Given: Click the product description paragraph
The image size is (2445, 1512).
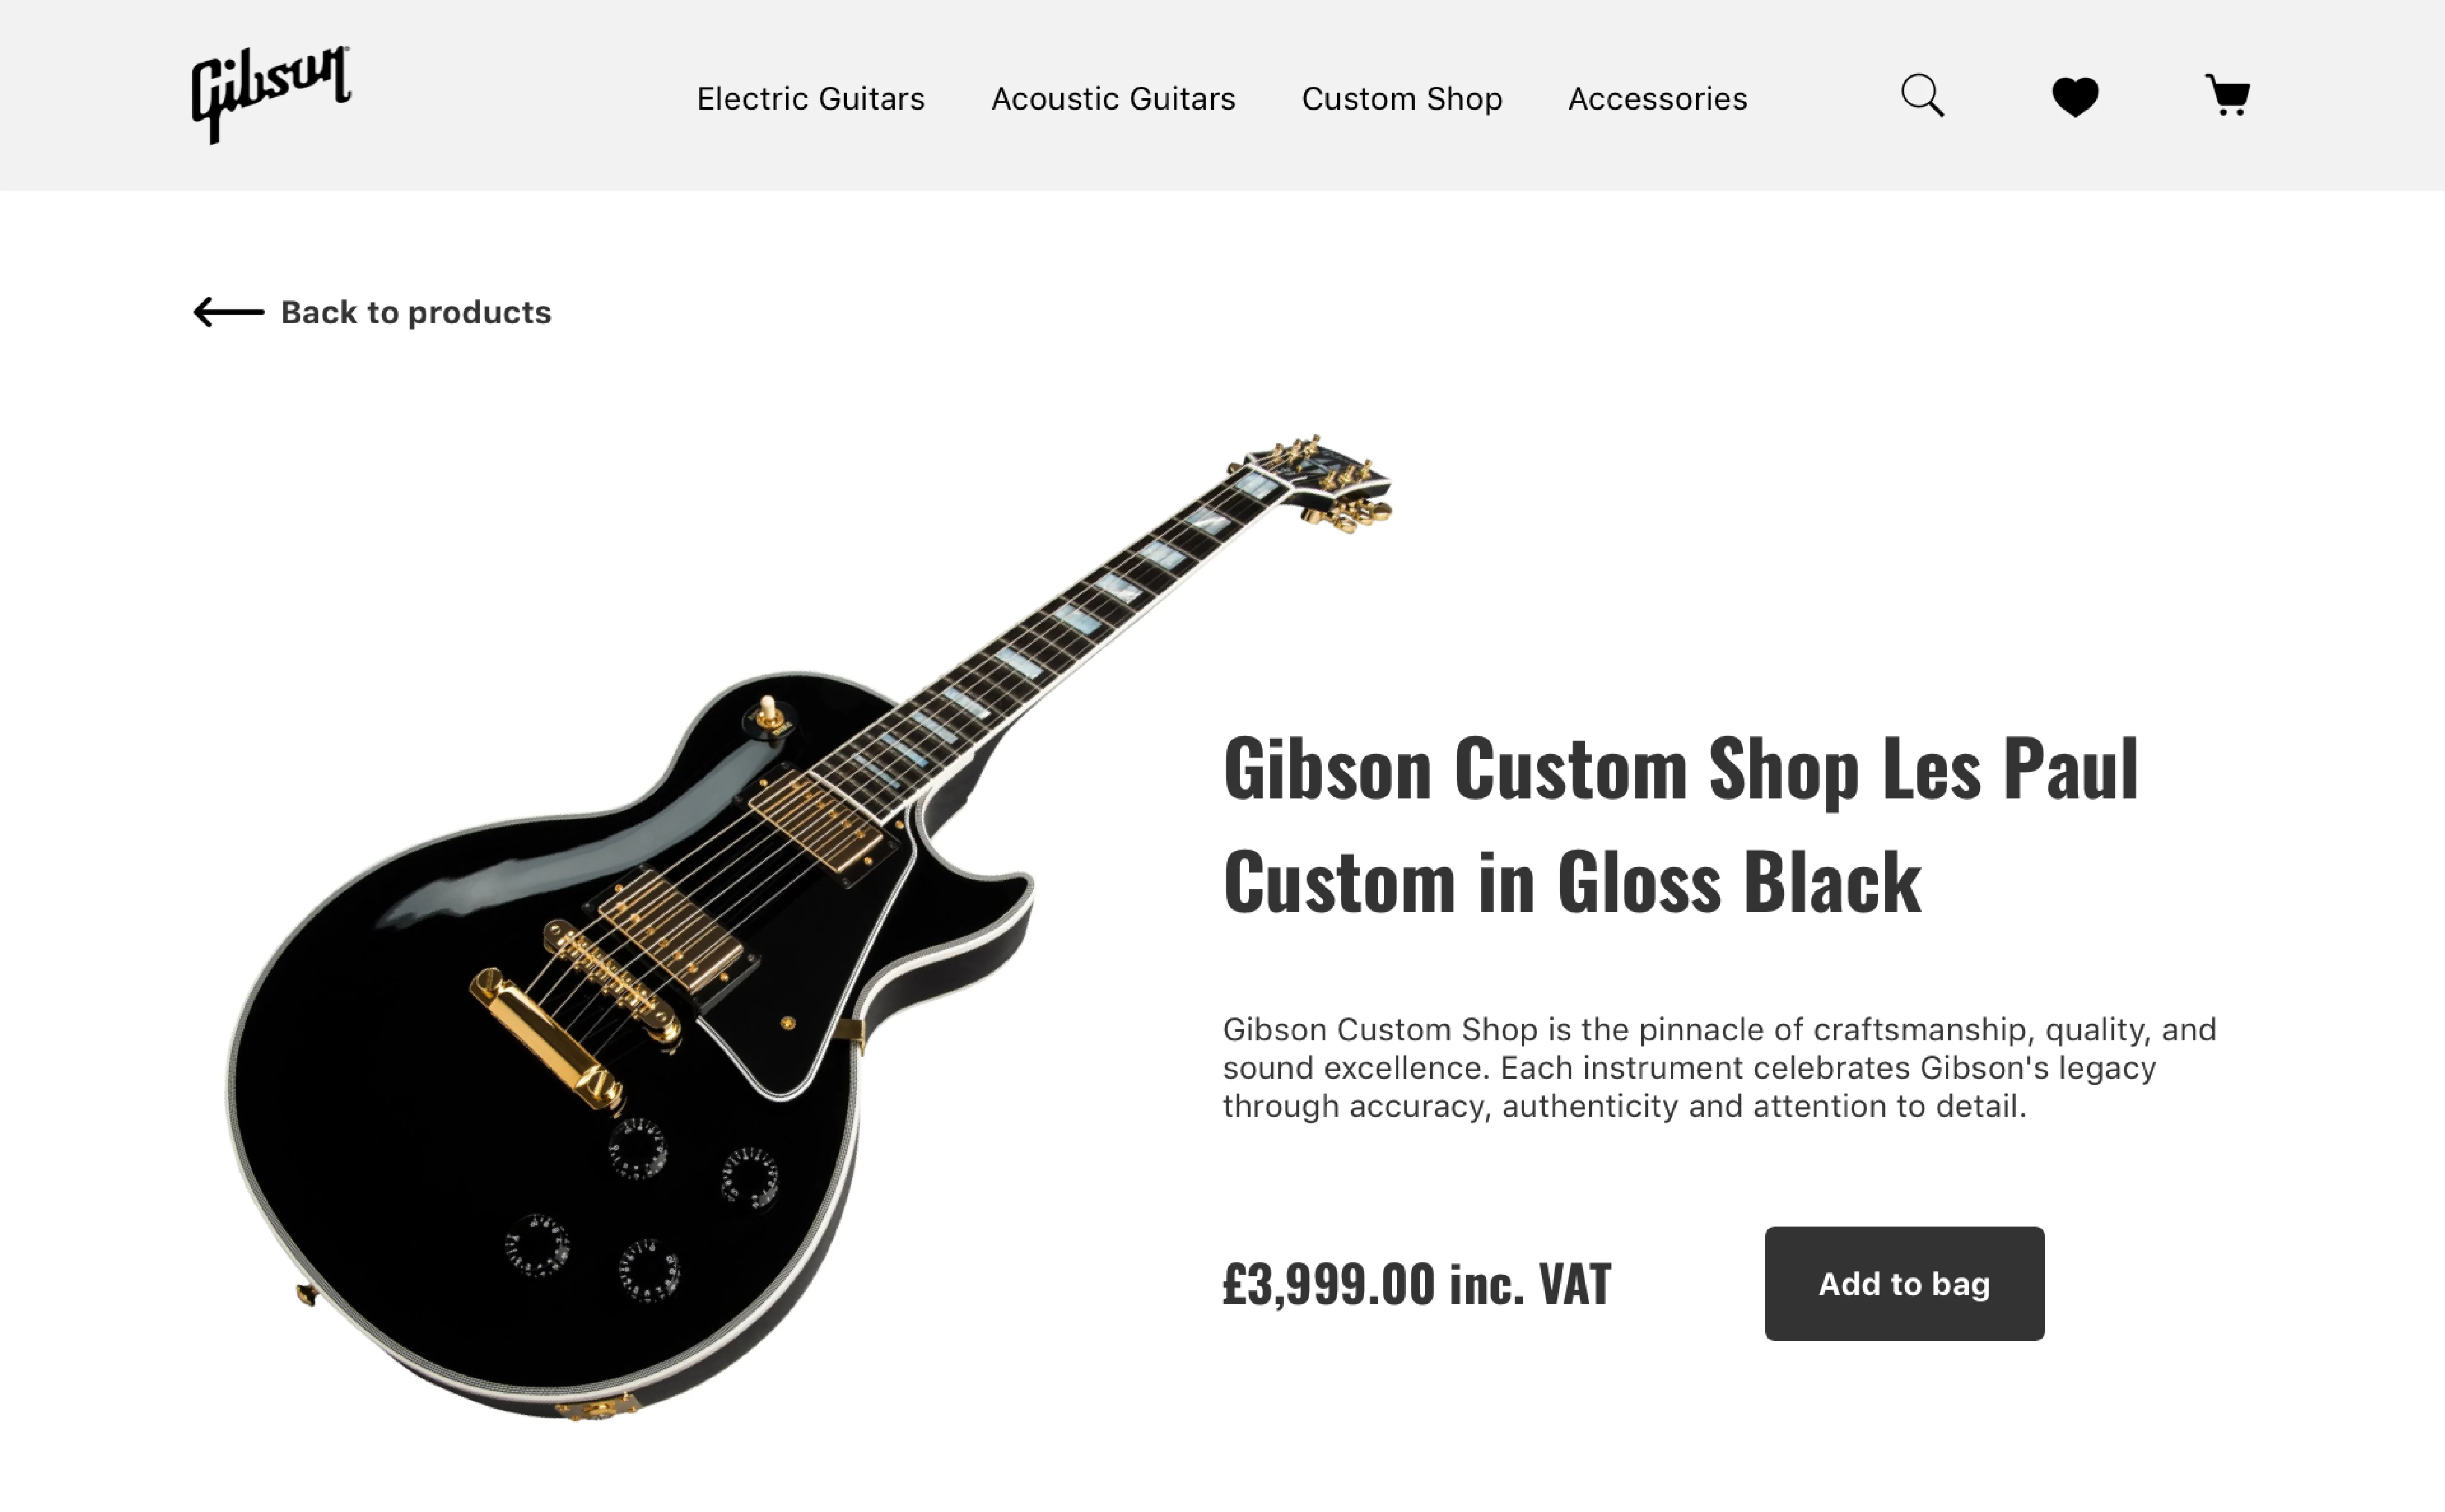Looking at the screenshot, I should (1719, 1067).
